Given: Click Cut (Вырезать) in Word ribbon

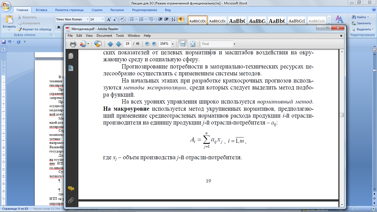Looking at the screenshot, I should pos(27,17).
